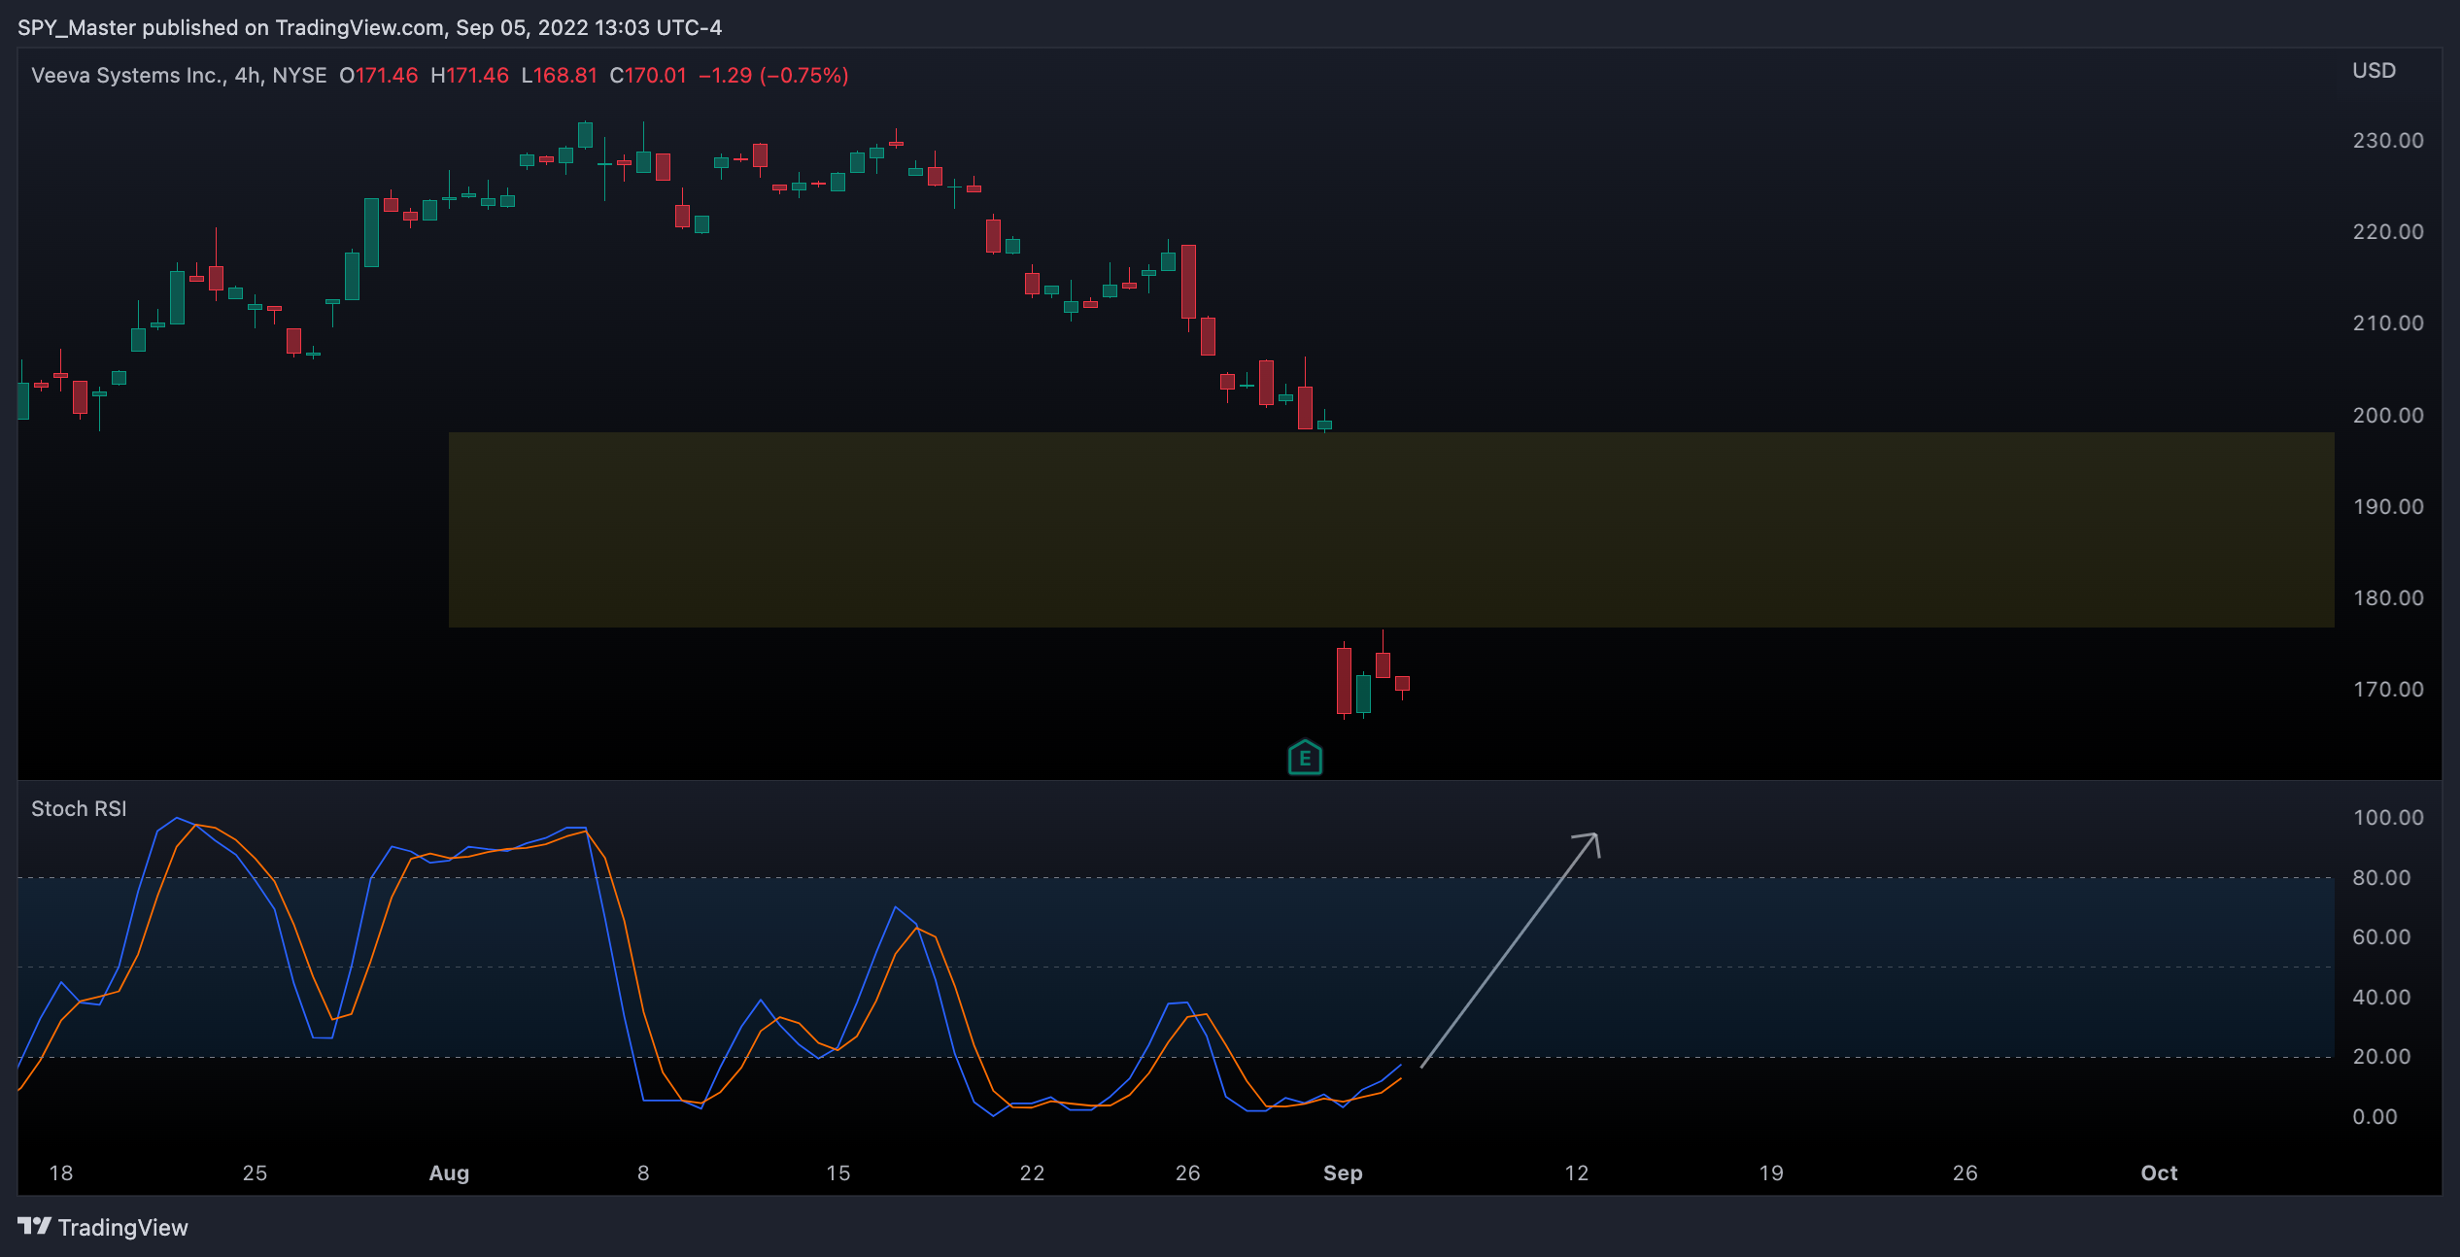Screen dimensions: 2460x1257
Task: Click the last red candle near 170
Action: point(1402,683)
